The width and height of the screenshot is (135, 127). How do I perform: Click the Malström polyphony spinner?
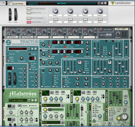13,106
